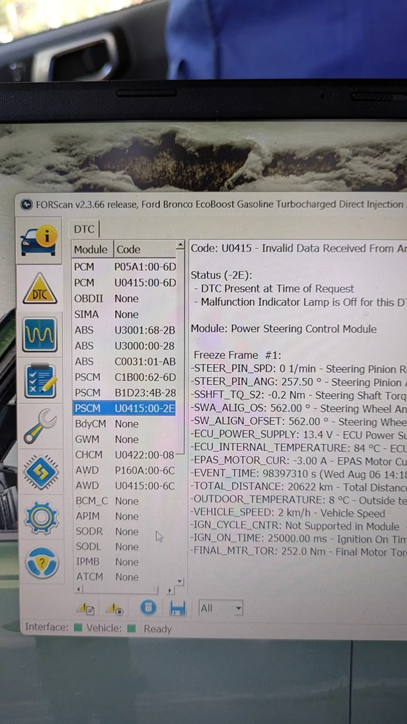Select the PCM U0415:00-6D row
Viewport: 407px width, 724px height.
[x=125, y=283]
